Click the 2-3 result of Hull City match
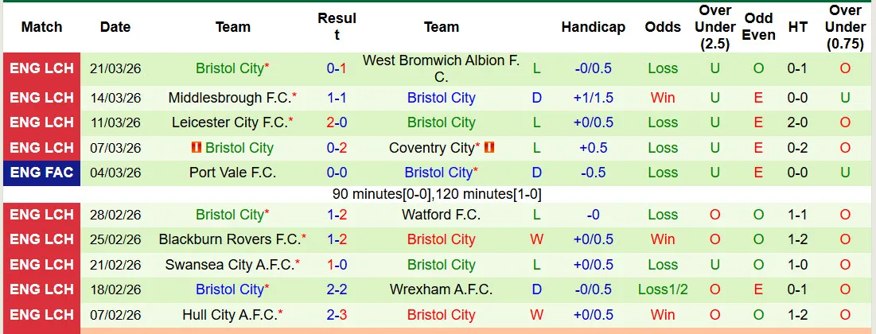 pos(337,315)
